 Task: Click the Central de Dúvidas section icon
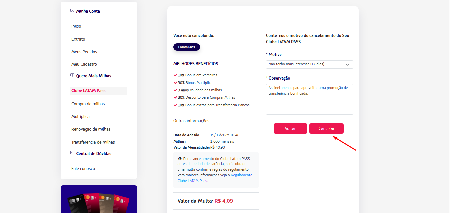tap(72, 153)
